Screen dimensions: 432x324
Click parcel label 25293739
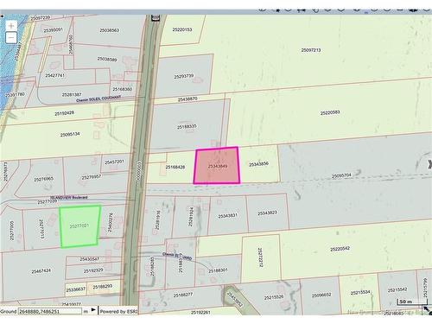point(184,76)
